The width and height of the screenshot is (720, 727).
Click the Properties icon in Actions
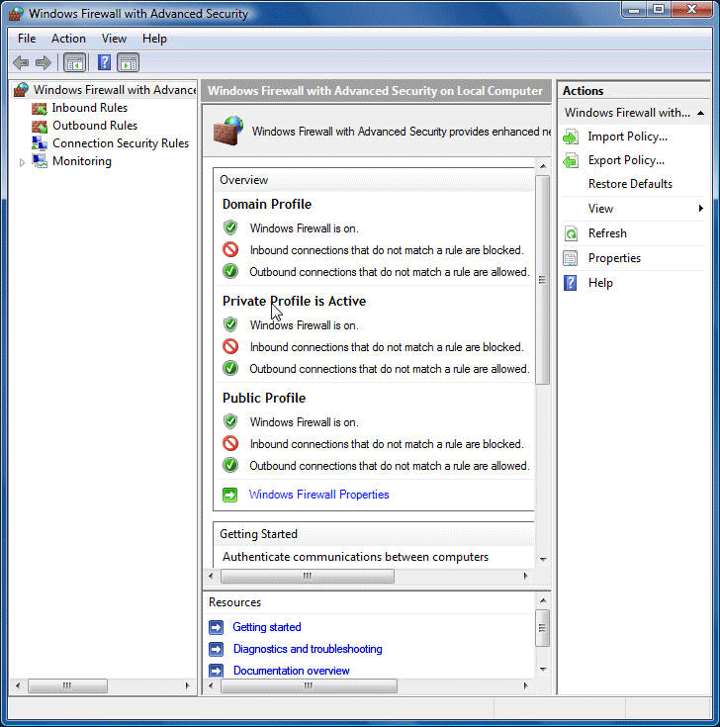571,258
